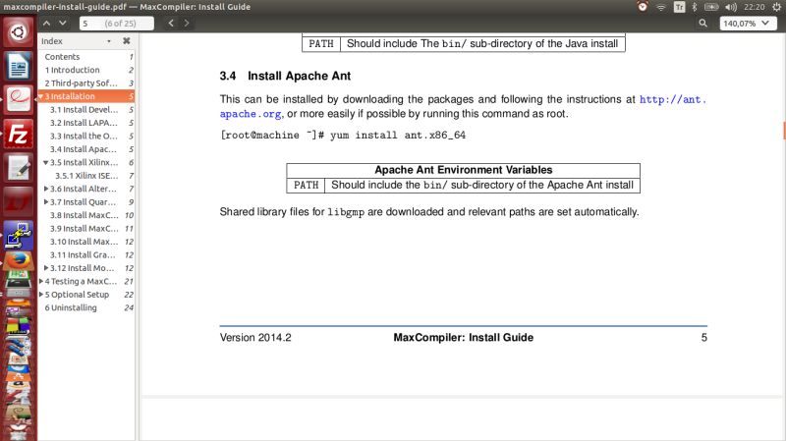Open Ubuntu Dash from launcher

(19, 32)
